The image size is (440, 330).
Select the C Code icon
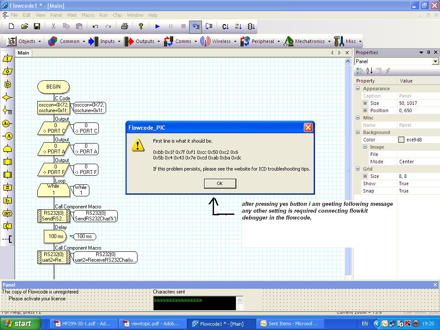click(7, 226)
